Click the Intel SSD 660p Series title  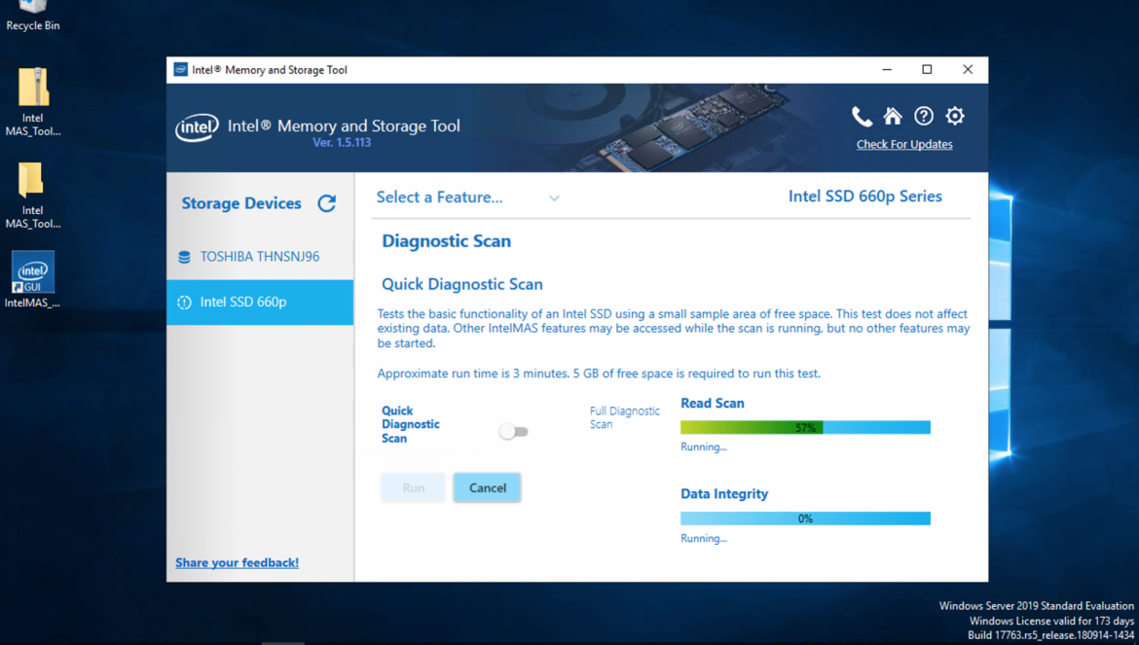pos(865,197)
